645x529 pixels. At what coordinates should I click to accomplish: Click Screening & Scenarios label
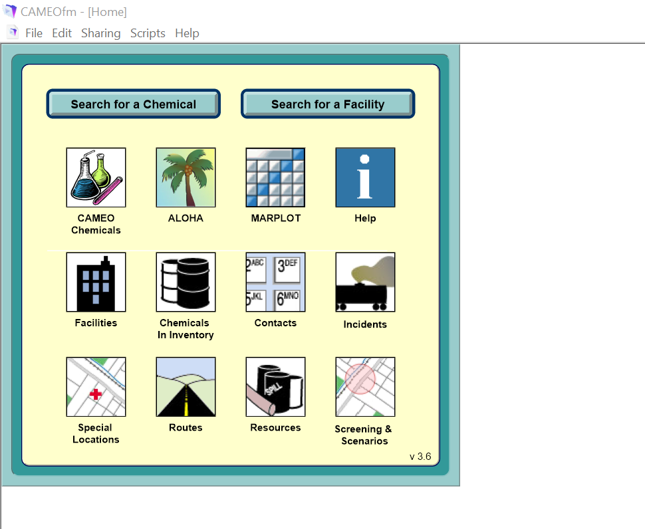(364, 435)
